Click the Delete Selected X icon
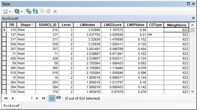This screenshot has width=197, height=110. (x=55, y=11)
